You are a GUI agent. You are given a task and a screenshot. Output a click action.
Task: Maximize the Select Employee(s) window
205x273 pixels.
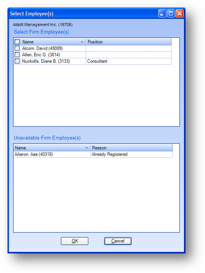[x=171, y=14]
